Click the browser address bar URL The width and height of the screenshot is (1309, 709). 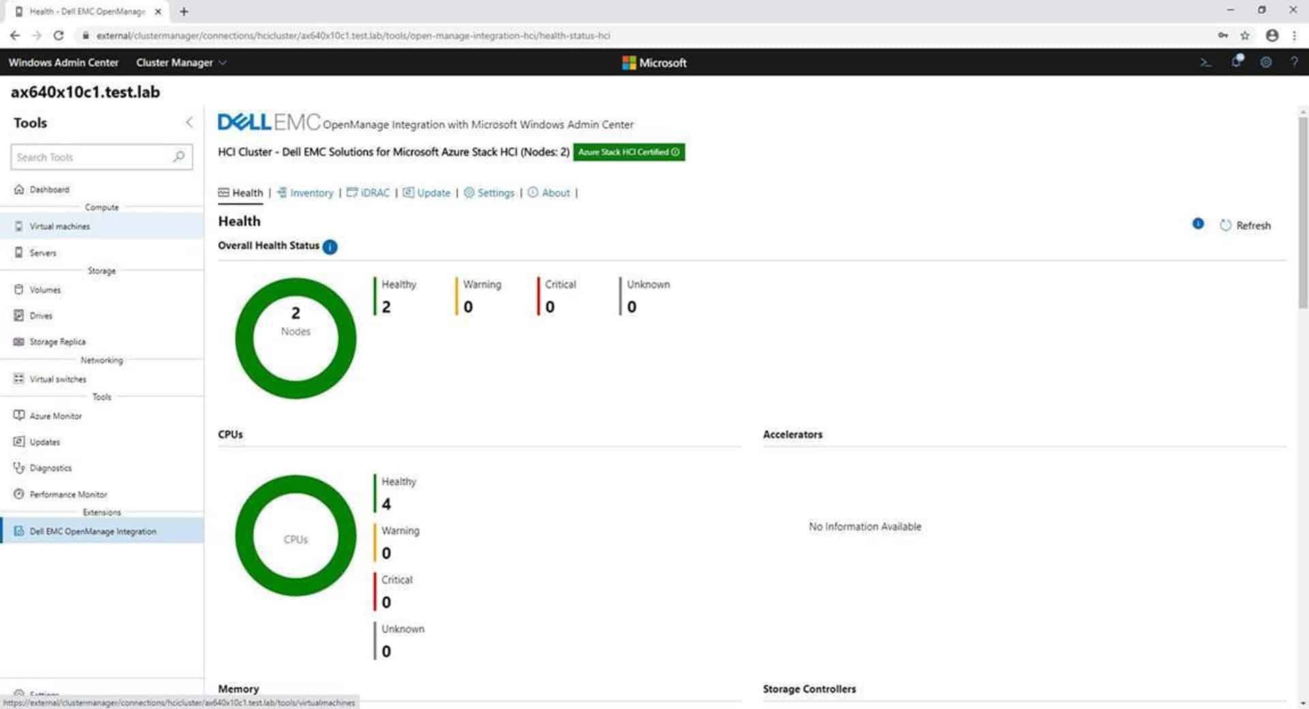[353, 35]
